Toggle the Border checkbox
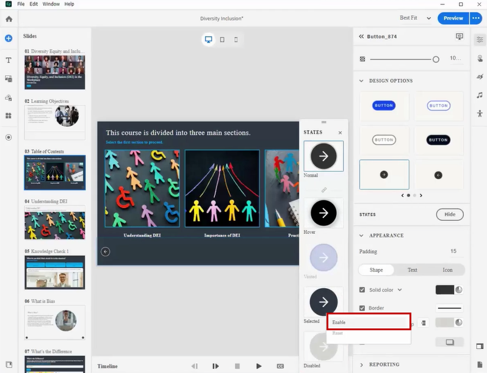This screenshot has height=373, width=487. 362,308
